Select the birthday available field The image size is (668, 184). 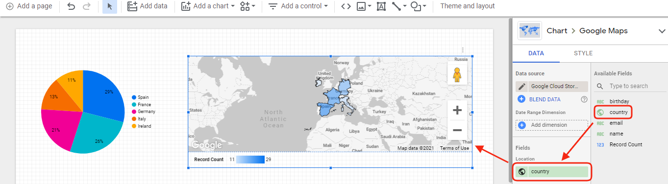click(x=619, y=101)
